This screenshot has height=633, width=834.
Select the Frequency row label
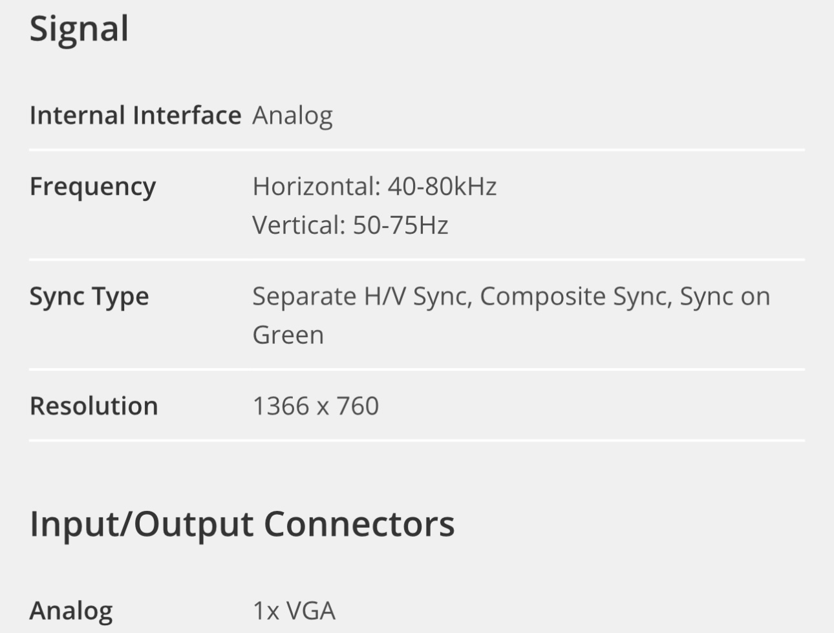[x=92, y=187]
